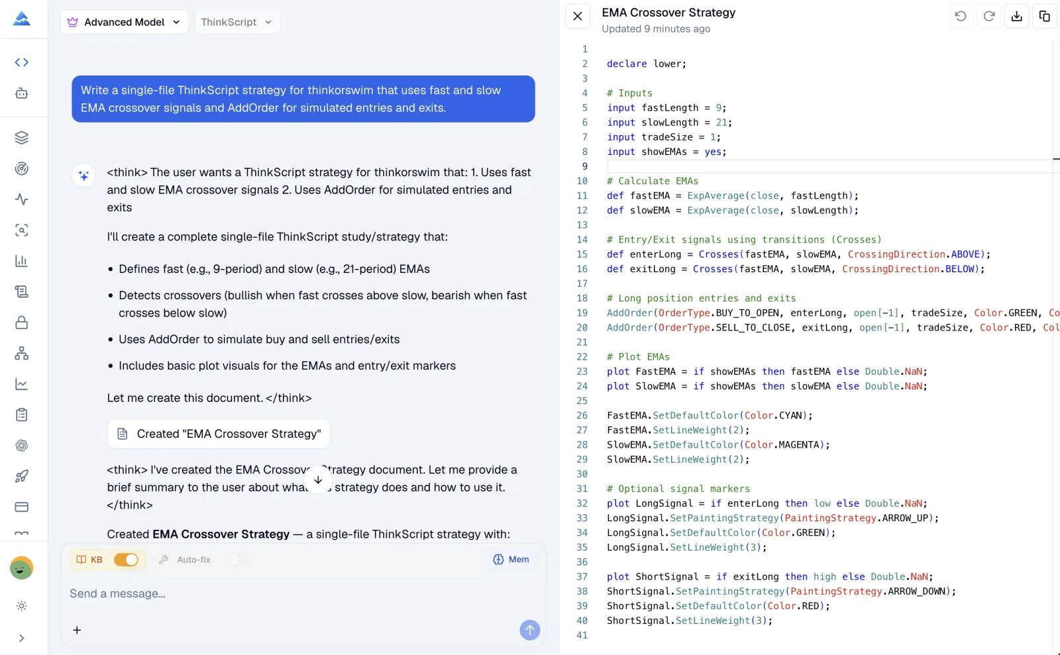Click the Auto-fix wrench icon
Screen dimensions: 1060x655
pos(164,560)
